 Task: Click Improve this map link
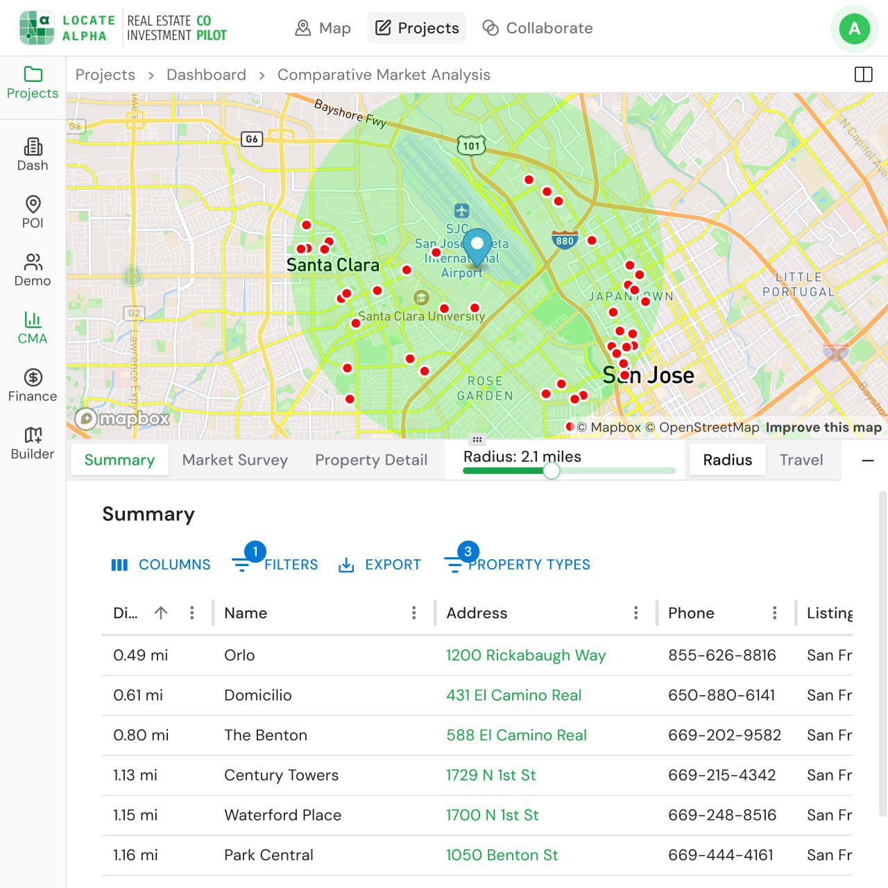[823, 427]
